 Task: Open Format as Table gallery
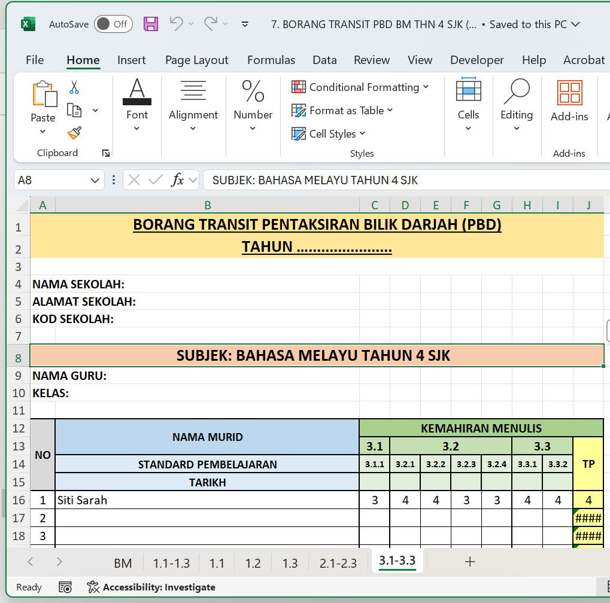point(342,111)
